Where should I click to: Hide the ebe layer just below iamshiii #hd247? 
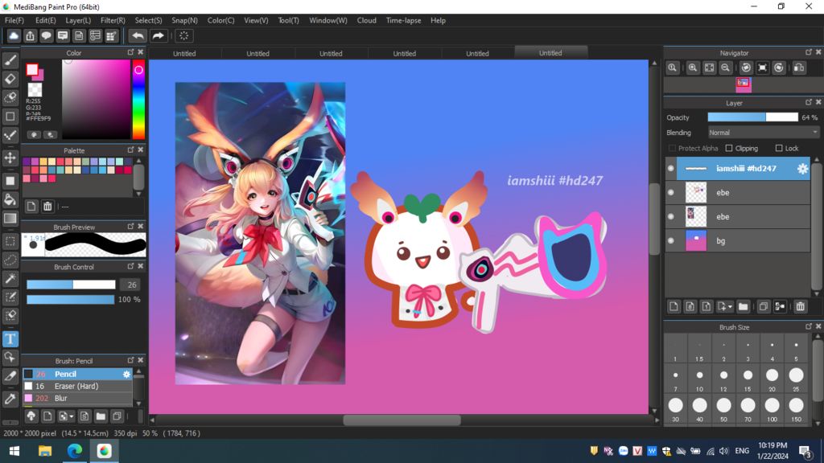(x=670, y=192)
